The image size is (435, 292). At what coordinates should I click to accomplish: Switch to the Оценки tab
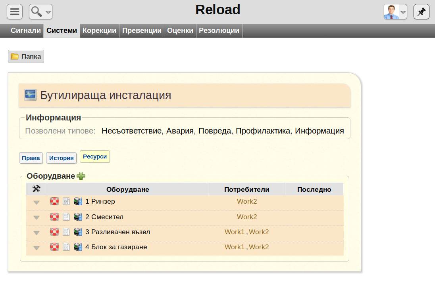[x=180, y=31]
